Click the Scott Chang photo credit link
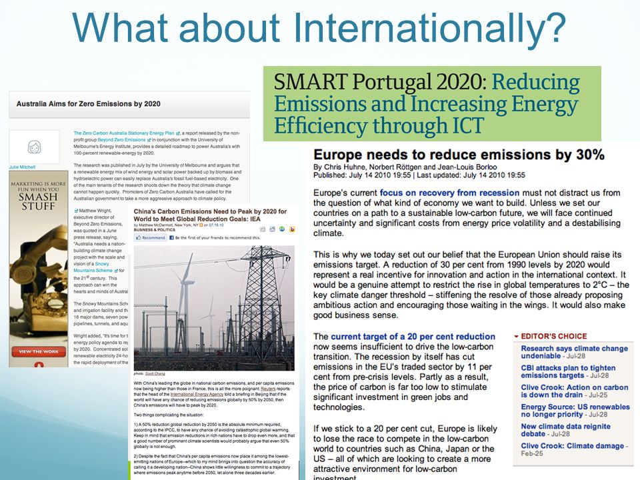The image size is (640, 480). tap(155, 373)
